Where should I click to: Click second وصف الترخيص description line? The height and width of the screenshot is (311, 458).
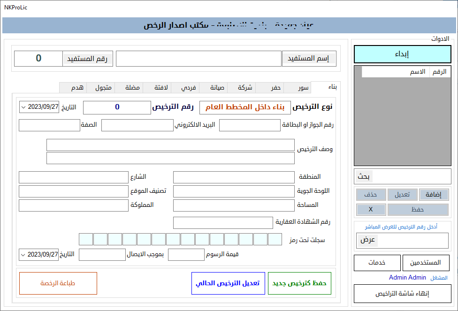point(171,158)
